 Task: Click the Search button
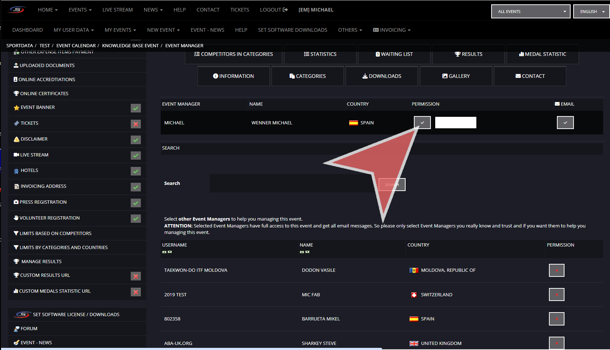tap(392, 185)
